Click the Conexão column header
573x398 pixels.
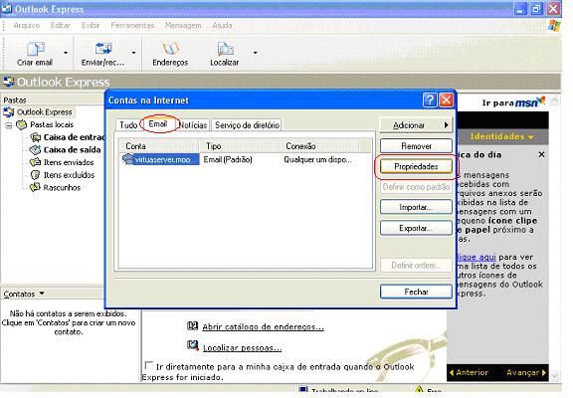point(318,146)
